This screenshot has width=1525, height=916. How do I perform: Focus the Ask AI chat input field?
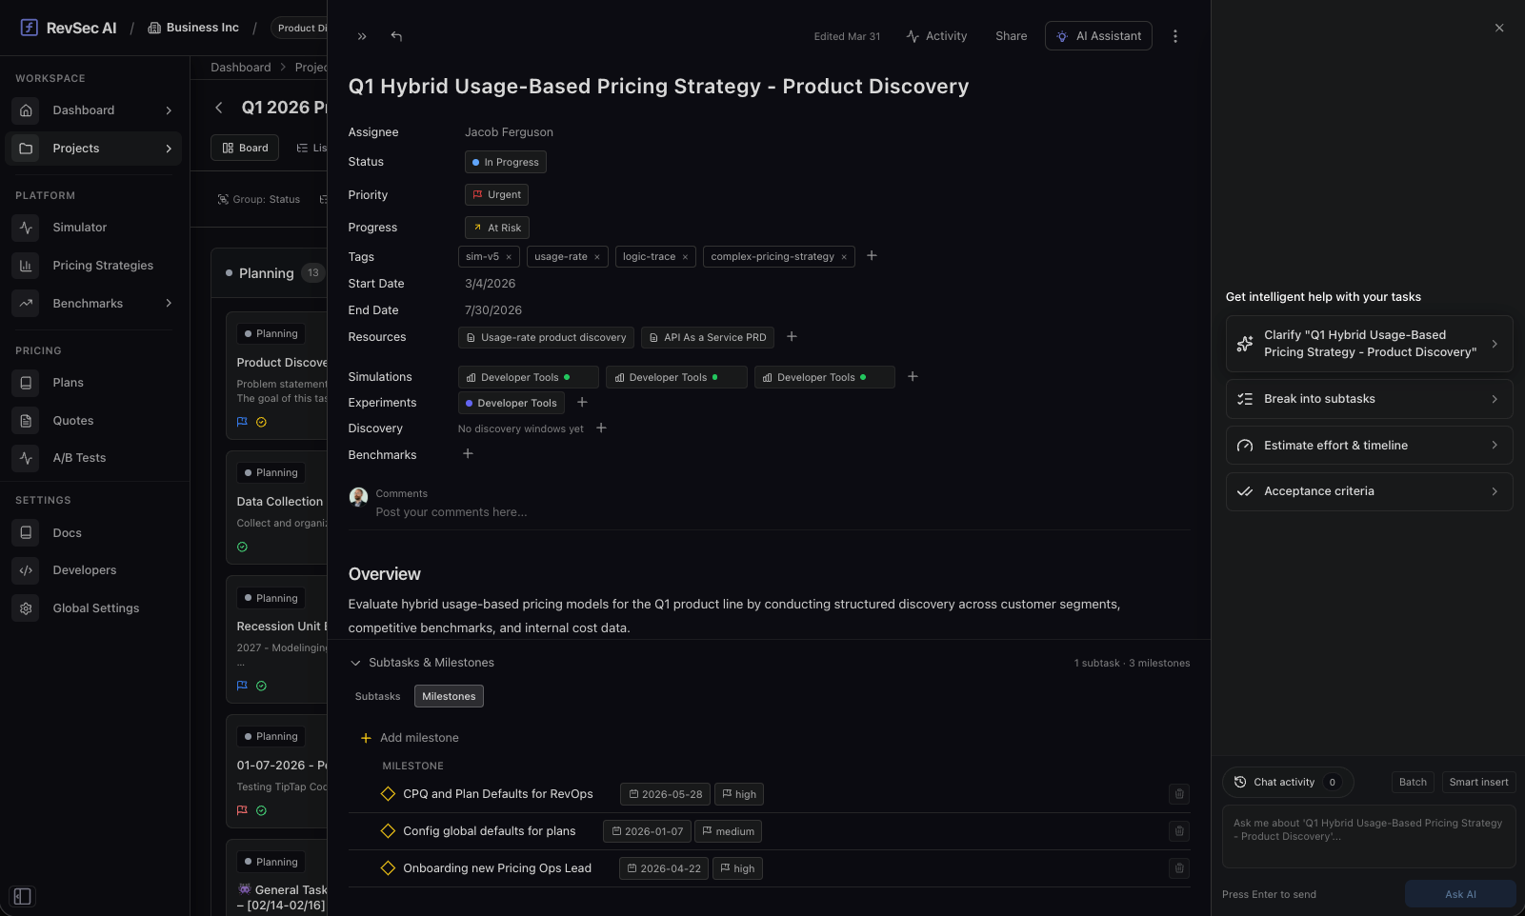coord(1368,837)
